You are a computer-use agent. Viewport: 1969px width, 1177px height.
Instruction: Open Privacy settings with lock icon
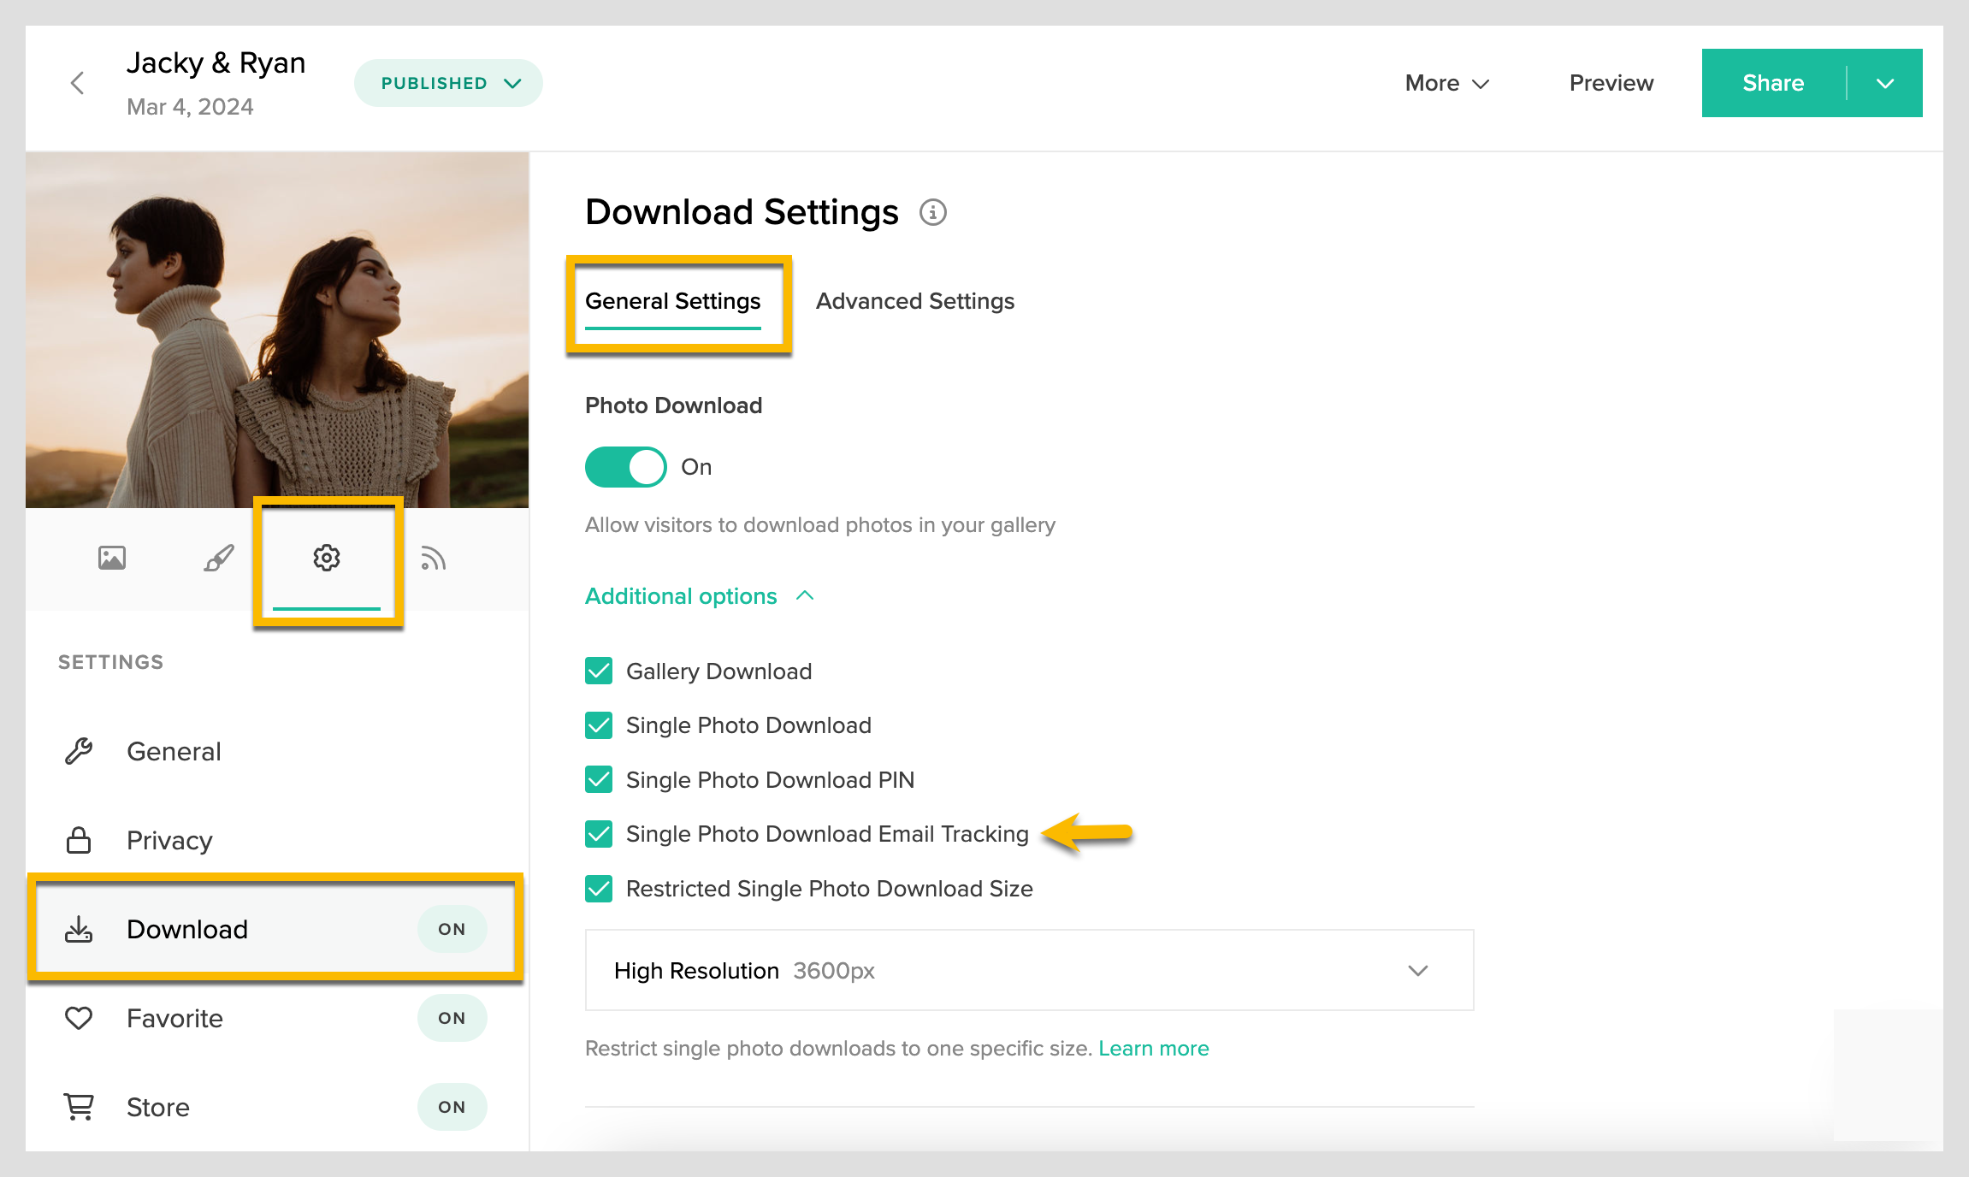click(169, 841)
